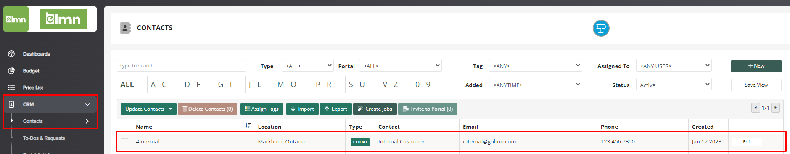Click the CLIENT type badge
This screenshot has width=790, height=154.
(360, 142)
